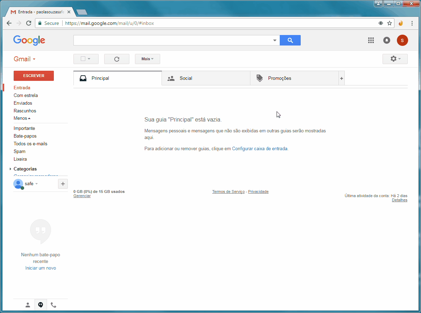This screenshot has height=313, width=421.
Task: Open the Importante label
Action: pos(24,128)
